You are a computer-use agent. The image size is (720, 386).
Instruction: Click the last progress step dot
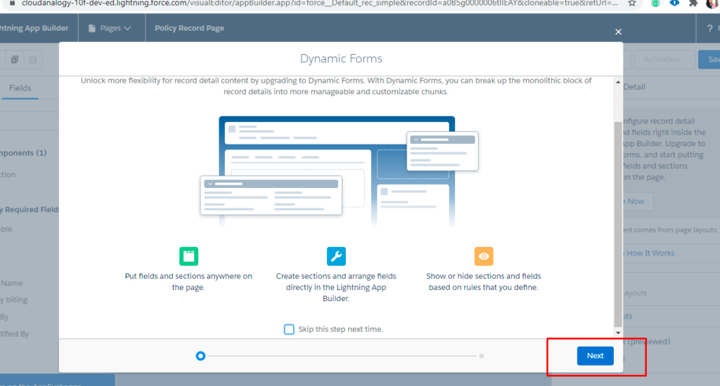click(x=481, y=356)
